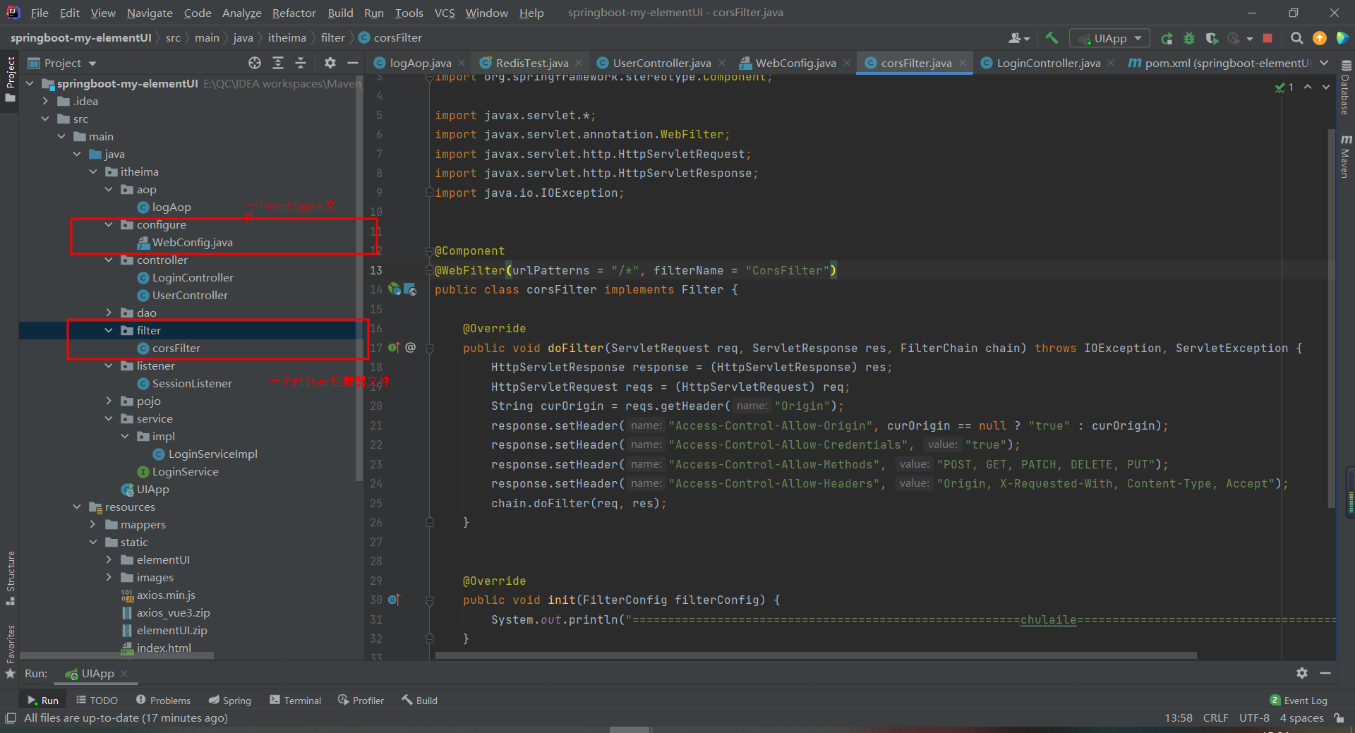Start debugging with the bug icon
Screen dimensions: 1355x733
pyautogui.click(x=1189, y=38)
